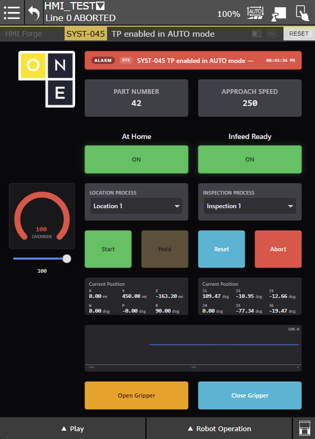This screenshot has width=315, height=439.
Task: Click the blue Close Gripper button
Action: point(250,395)
